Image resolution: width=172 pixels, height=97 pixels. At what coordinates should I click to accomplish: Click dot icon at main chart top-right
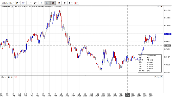pyautogui.click(x=162, y=7)
